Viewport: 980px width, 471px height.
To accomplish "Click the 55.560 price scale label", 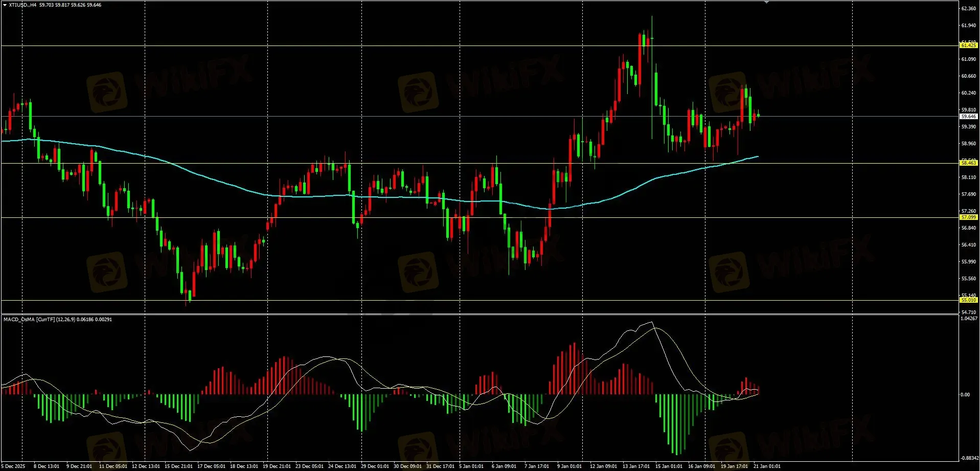I will (x=969, y=279).
